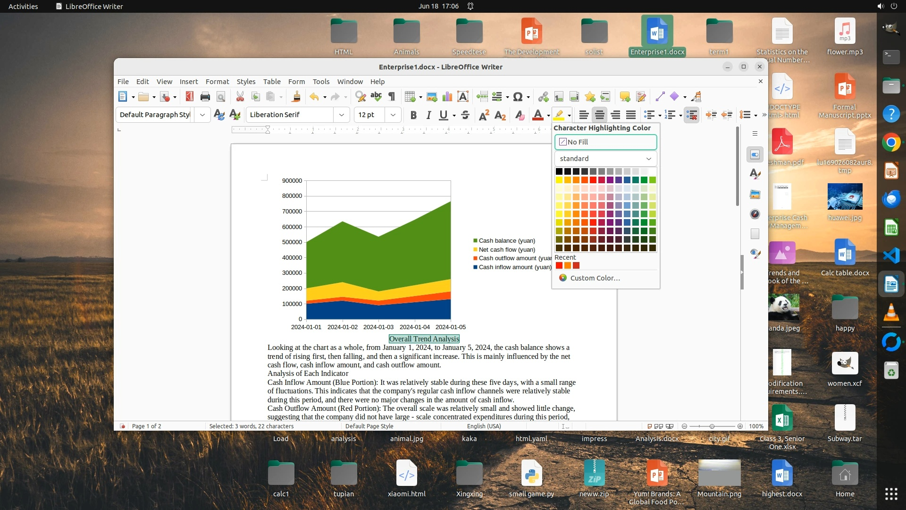Open the Liberation Serif font name dropdown
Screen dimensions: 906x510
(x=341, y=115)
